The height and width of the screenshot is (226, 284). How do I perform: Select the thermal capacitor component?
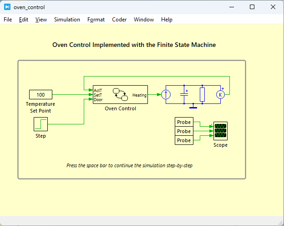tap(184, 94)
